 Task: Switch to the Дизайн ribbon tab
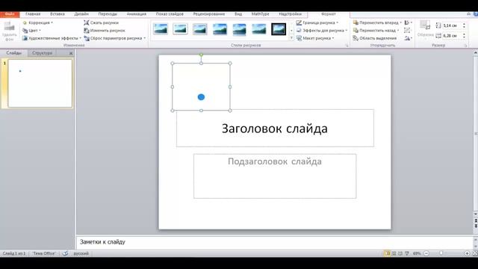coord(81,14)
